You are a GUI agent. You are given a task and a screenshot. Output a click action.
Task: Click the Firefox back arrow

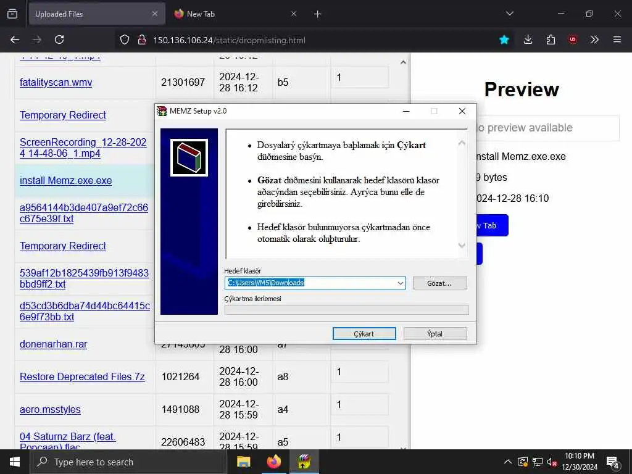click(15, 39)
